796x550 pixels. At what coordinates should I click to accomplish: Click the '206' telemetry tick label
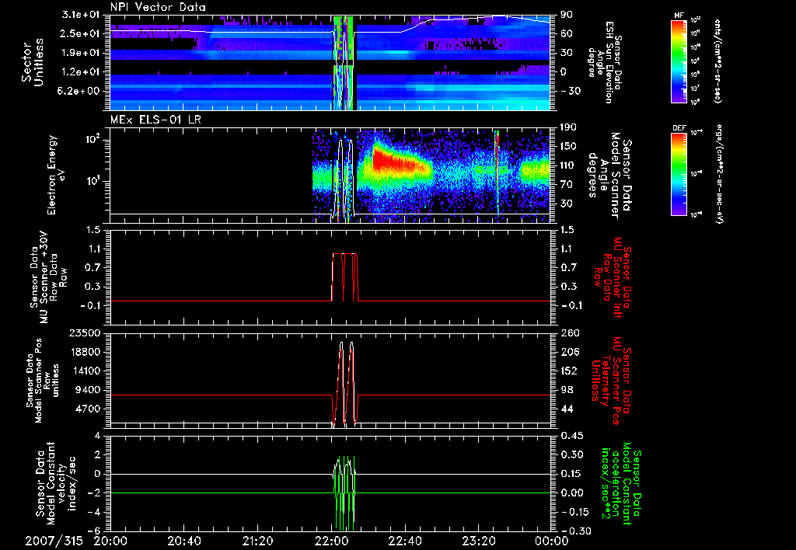click(568, 352)
